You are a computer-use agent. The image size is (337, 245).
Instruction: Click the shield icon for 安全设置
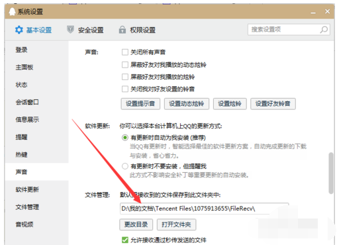tap(70, 29)
